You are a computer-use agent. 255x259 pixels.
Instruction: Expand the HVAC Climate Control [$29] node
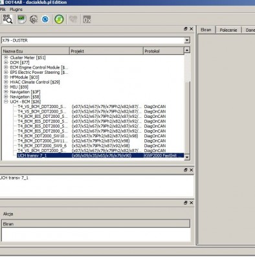coord(6,82)
